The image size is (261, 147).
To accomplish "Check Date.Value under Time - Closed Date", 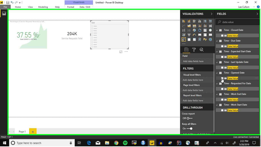I will click(222, 36).
